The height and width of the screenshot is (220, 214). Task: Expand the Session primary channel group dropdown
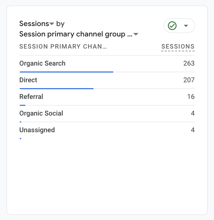pos(136,34)
